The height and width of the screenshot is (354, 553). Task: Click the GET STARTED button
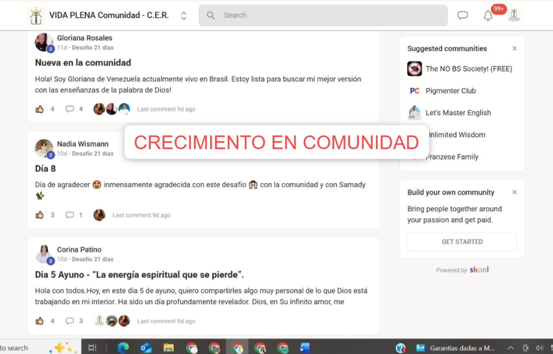tap(462, 242)
